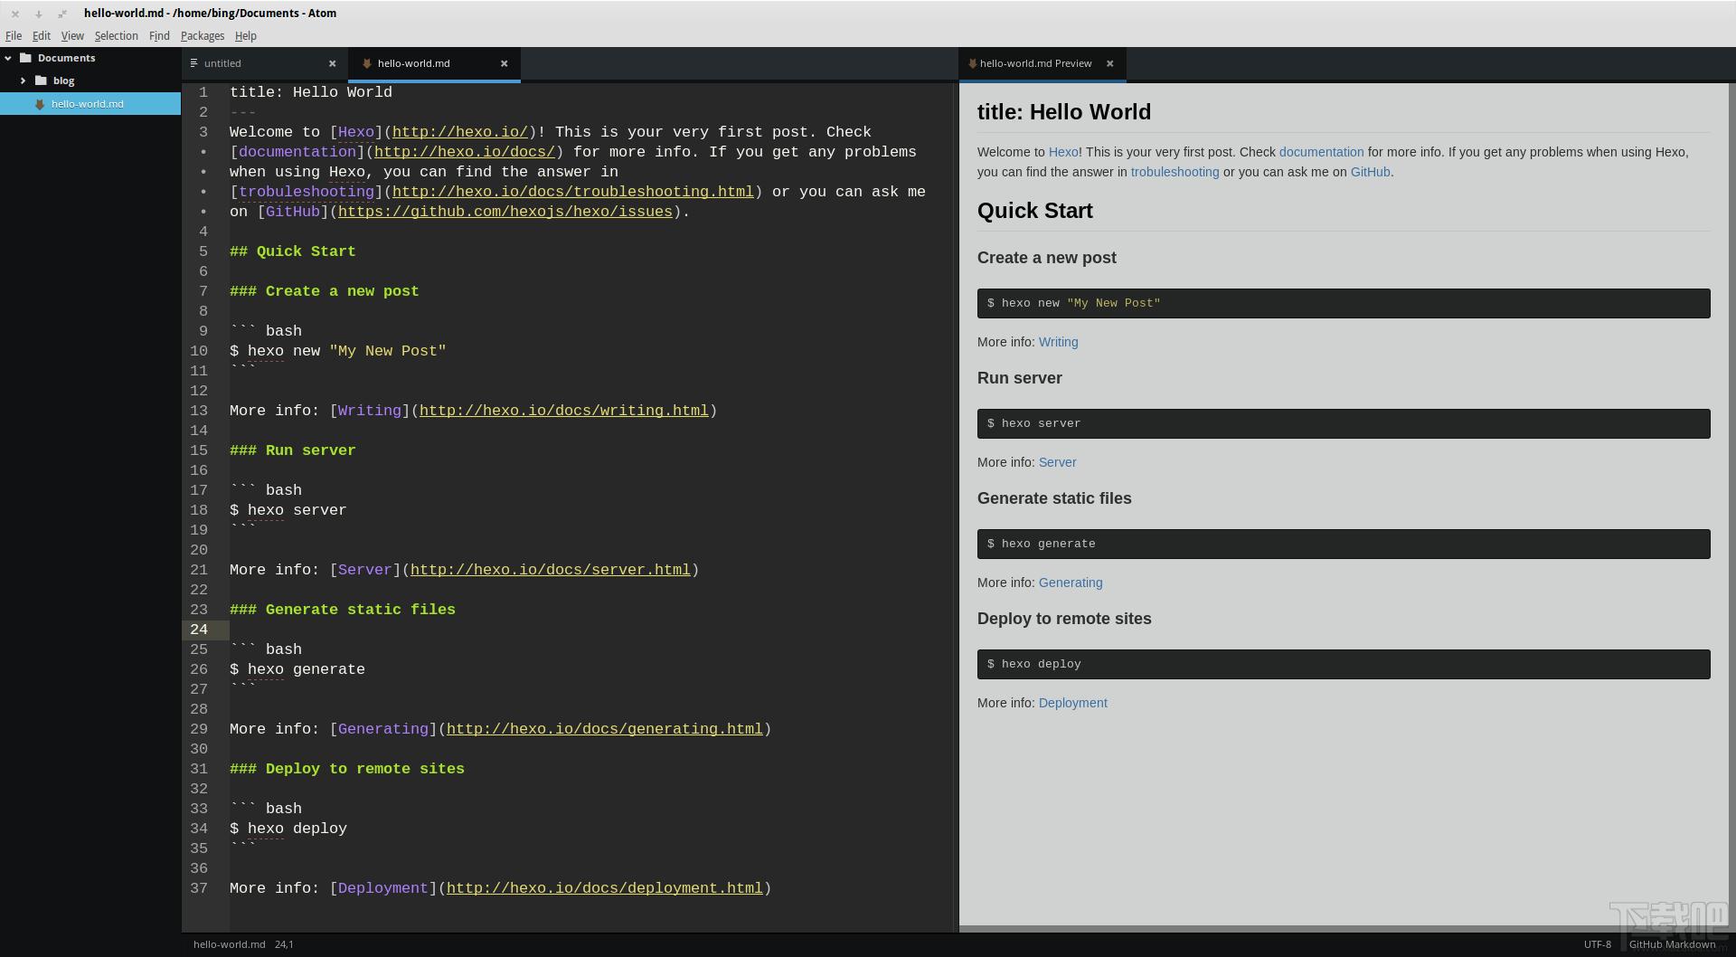Close the untitled tab
This screenshot has width=1736, height=957.
pos(332,63)
